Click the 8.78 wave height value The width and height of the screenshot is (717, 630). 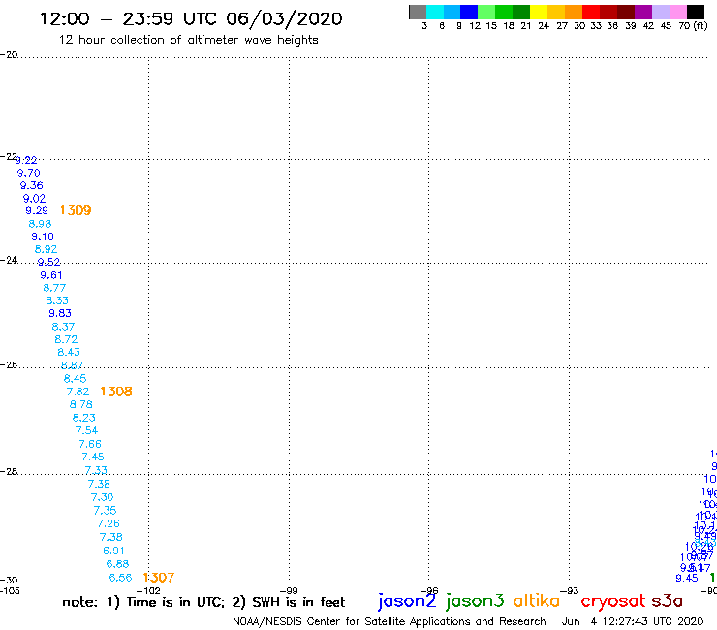81,404
